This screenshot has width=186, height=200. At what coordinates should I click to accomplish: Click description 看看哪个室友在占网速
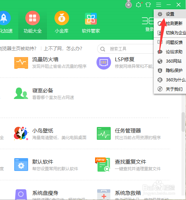click(53, 98)
